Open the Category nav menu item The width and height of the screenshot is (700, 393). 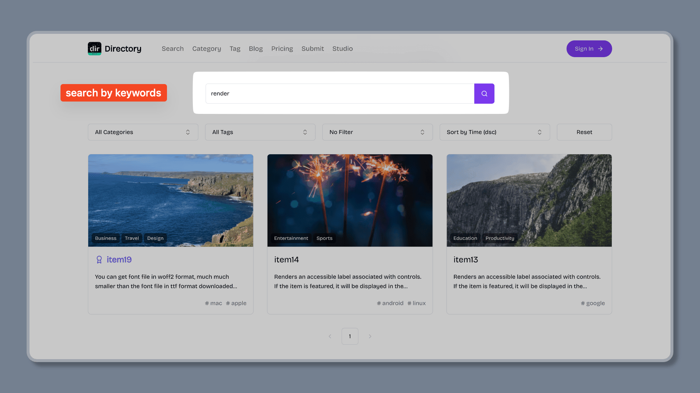[x=206, y=49]
